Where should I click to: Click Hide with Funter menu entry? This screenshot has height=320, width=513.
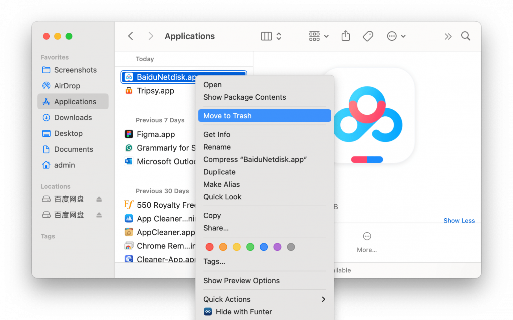point(243,312)
